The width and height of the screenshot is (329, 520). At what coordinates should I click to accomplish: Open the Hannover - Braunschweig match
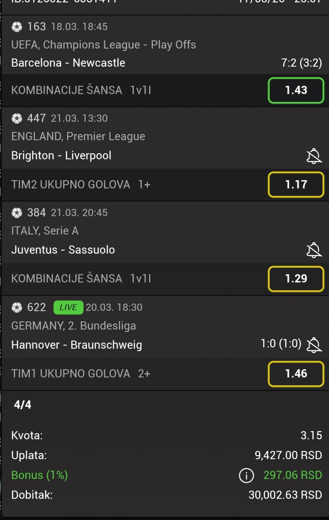click(x=76, y=345)
